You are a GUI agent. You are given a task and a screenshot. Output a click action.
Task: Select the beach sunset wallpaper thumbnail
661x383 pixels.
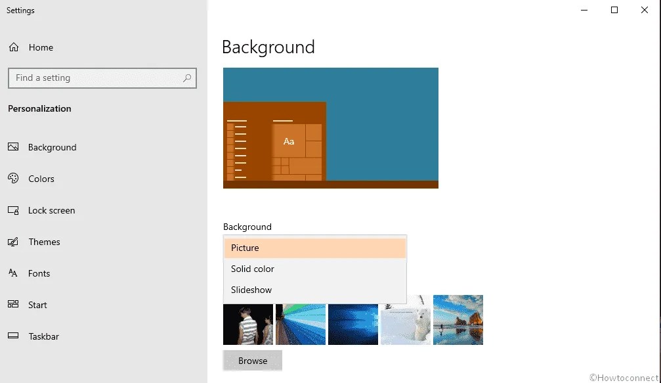(458, 320)
